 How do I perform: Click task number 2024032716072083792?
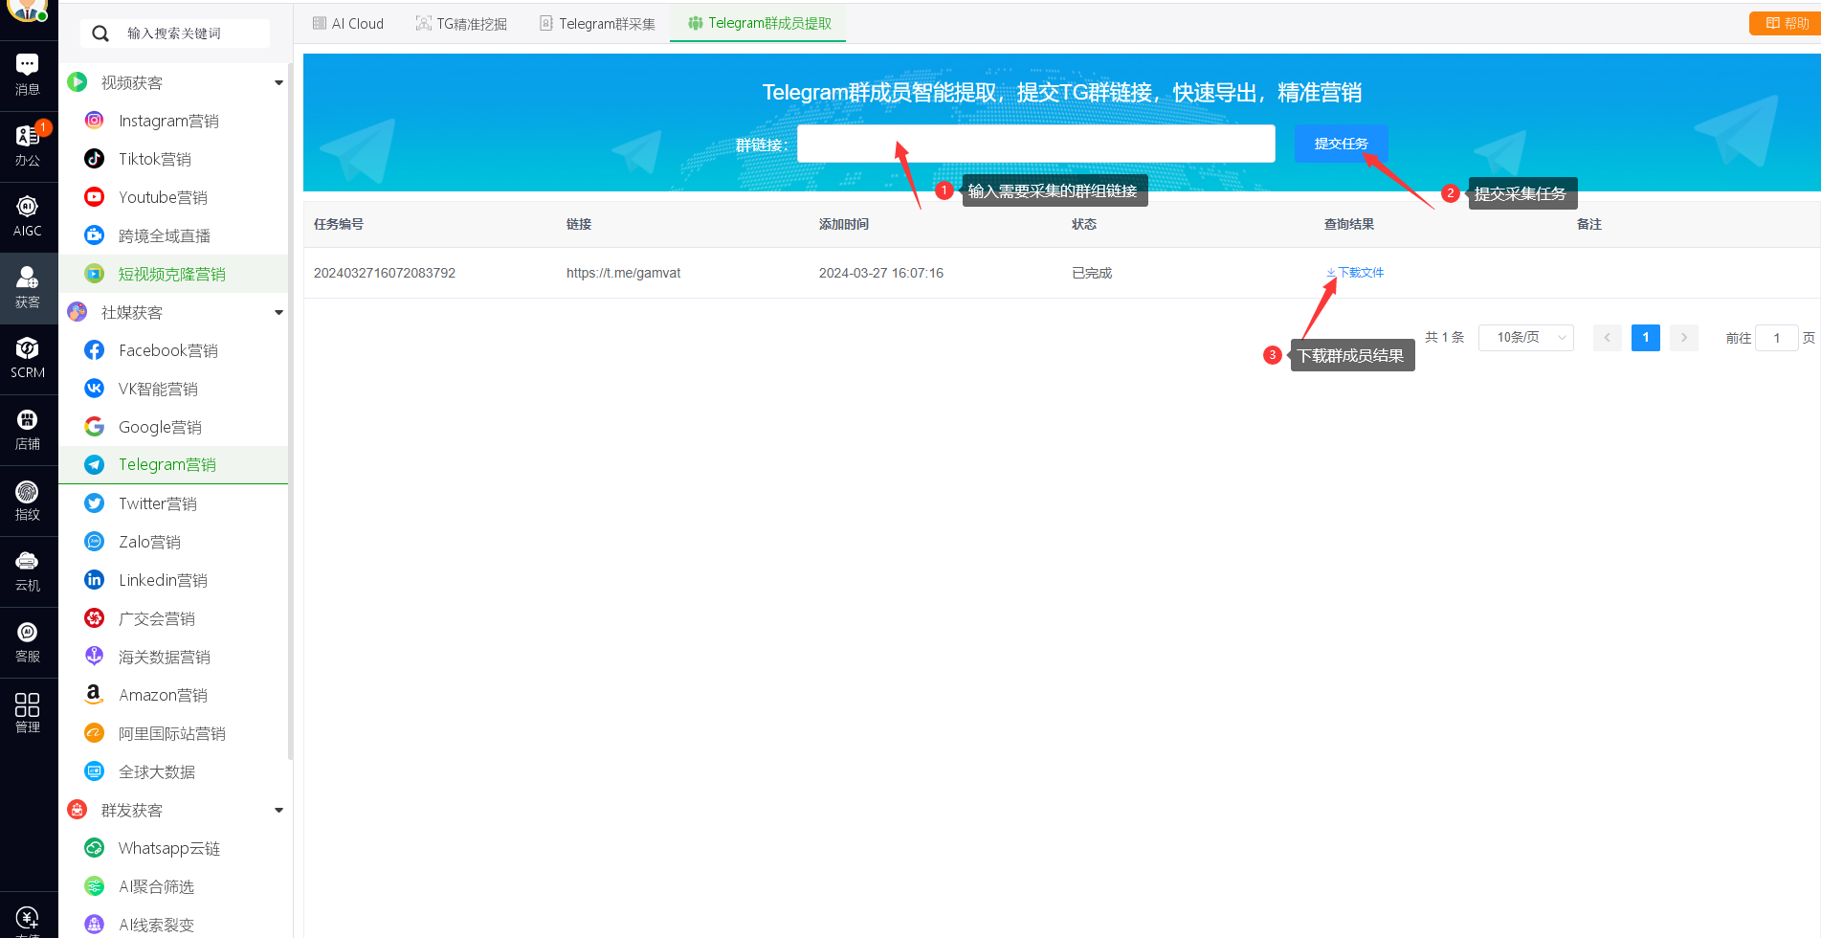click(x=385, y=273)
